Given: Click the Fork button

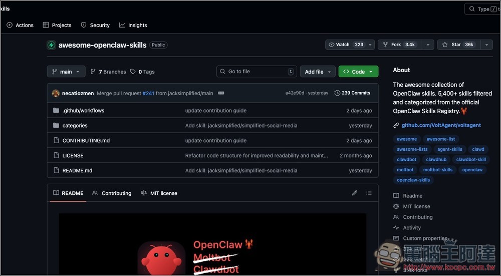Looking at the screenshot, I should pyautogui.click(x=400, y=45).
